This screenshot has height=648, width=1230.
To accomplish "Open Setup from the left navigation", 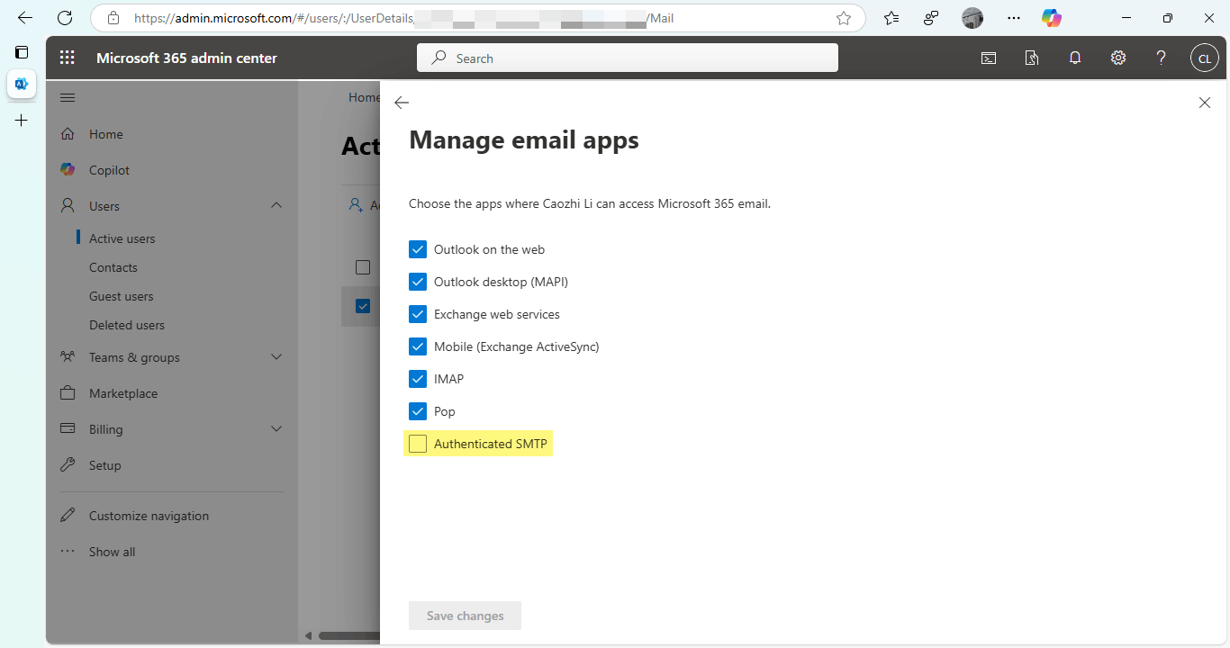I will (x=105, y=464).
